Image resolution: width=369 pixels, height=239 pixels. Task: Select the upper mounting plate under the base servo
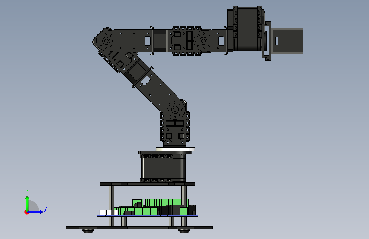click(x=148, y=184)
